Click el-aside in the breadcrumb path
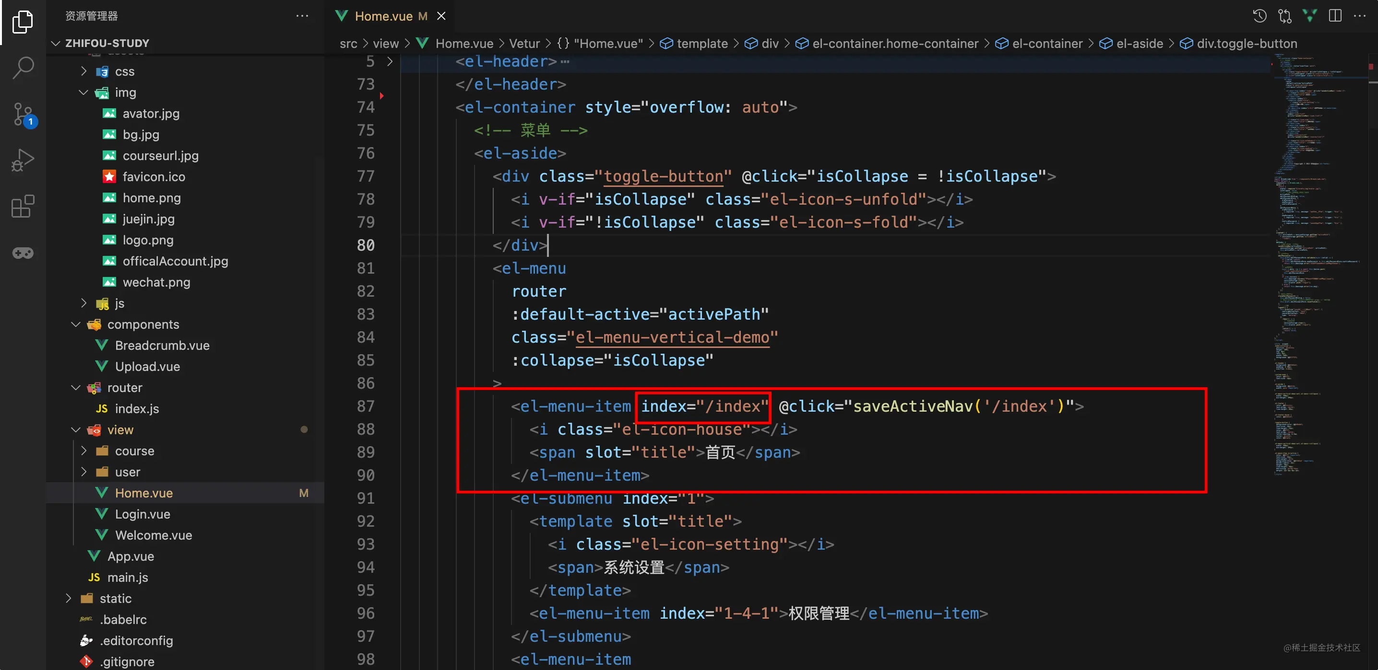 pos(1139,43)
